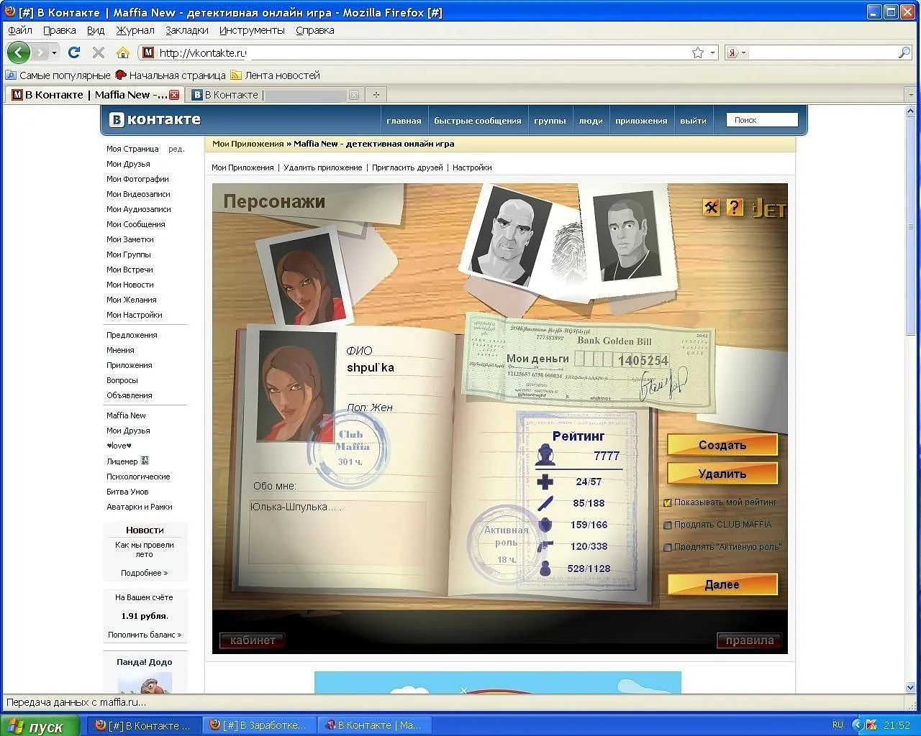The height and width of the screenshot is (736, 921).
Task: Click the VKontakte Поиск search field
Action: (x=762, y=120)
